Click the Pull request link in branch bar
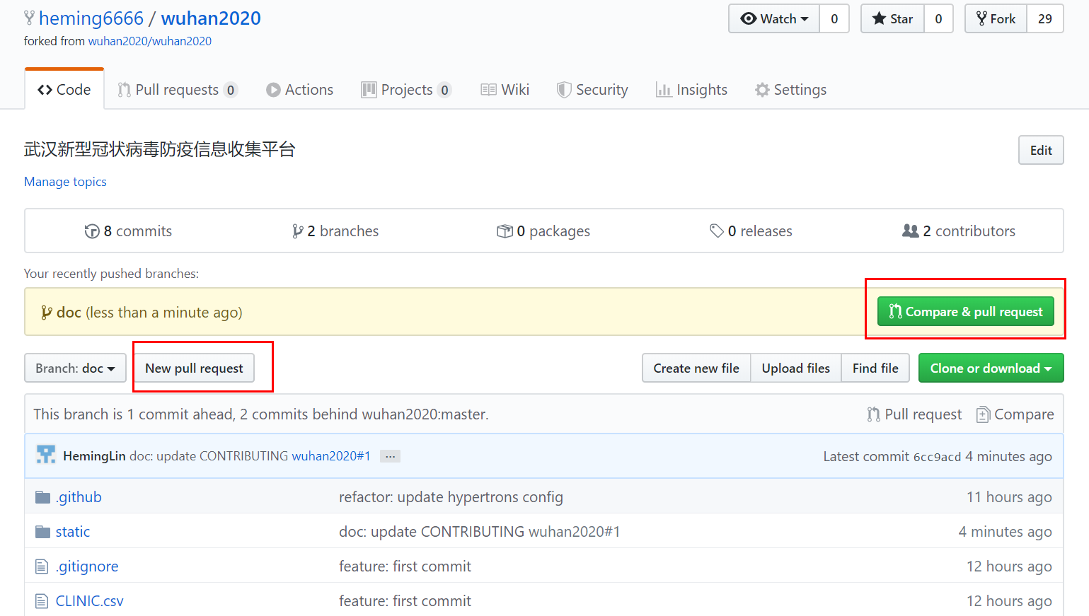This screenshot has height=616, width=1089. [914, 414]
